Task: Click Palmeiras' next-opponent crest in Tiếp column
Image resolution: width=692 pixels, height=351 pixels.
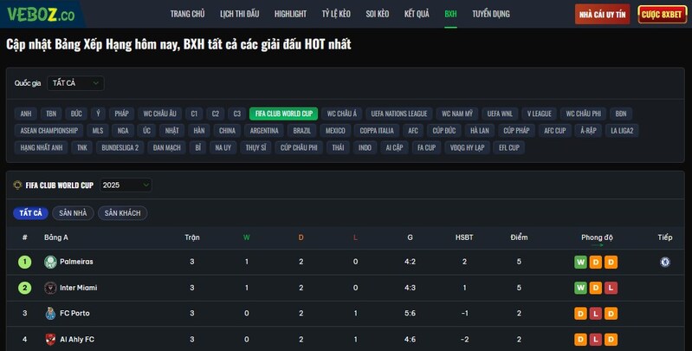Action: 664,262
